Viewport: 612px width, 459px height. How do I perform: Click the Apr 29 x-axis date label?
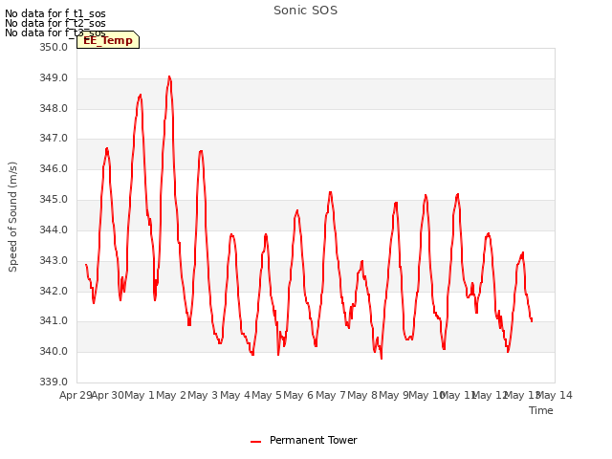[x=76, y=395]
